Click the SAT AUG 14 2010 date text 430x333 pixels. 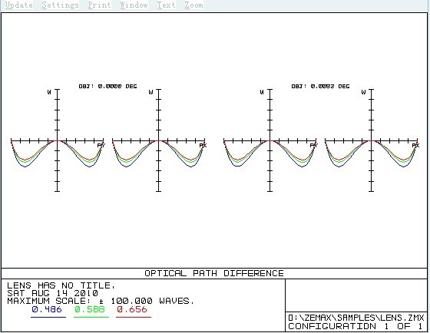53,294
